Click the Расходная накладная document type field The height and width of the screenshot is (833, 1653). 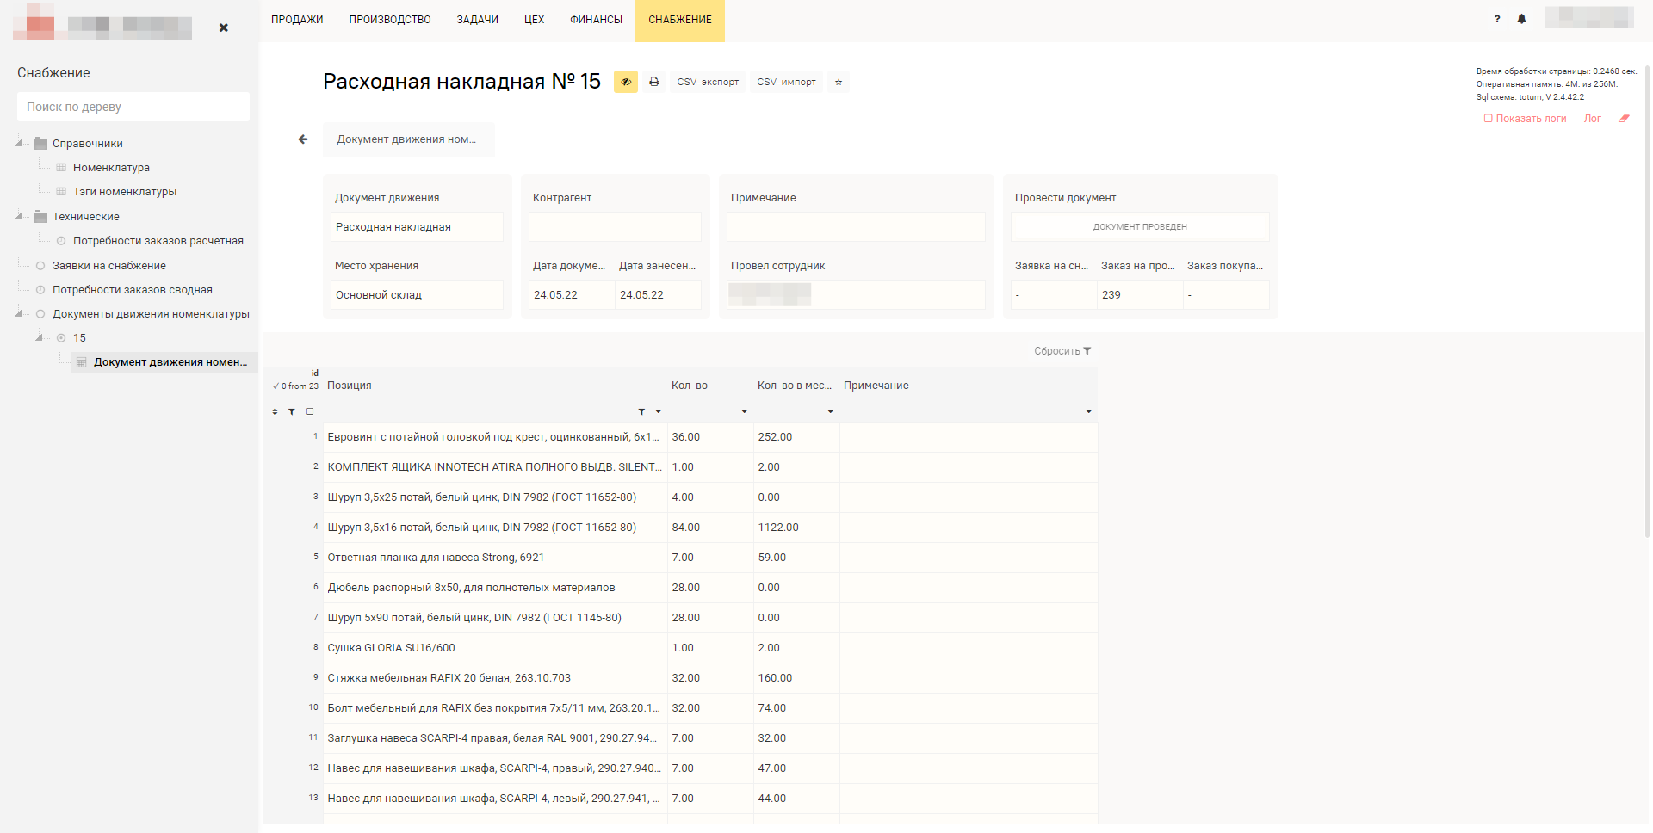pyautogui.click(x=417, y=227)
